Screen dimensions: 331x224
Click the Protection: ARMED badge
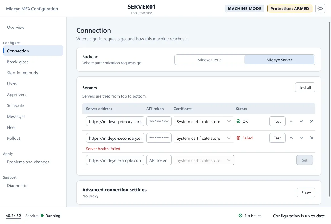coord(290,9)
